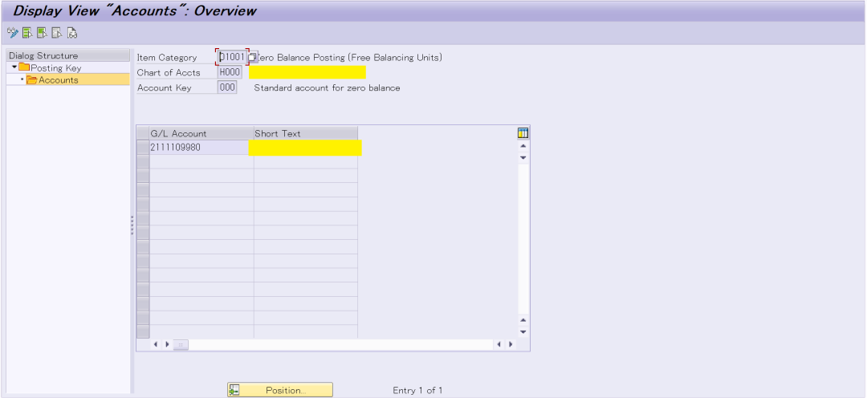Image resolution: width=867 pixels, height=398 pixels.
Task: Collapse the Posting Key tree node
Action: pos(14,67)
